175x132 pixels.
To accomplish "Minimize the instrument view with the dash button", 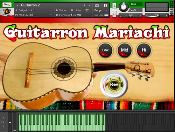I will pyautogui.click(x=171, y=7).
